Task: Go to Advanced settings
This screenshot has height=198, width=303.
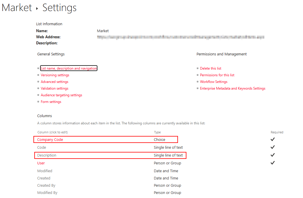Action: (54, 82)
